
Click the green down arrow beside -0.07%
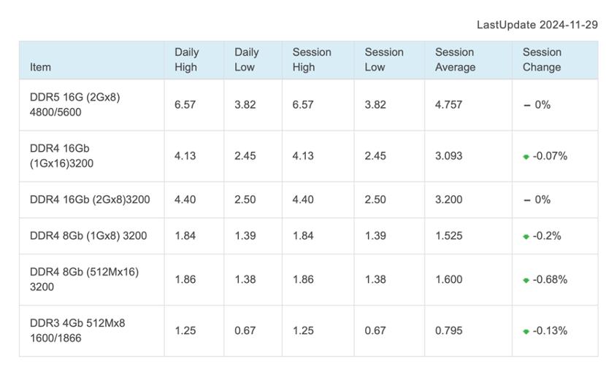(x=526, y=157)
